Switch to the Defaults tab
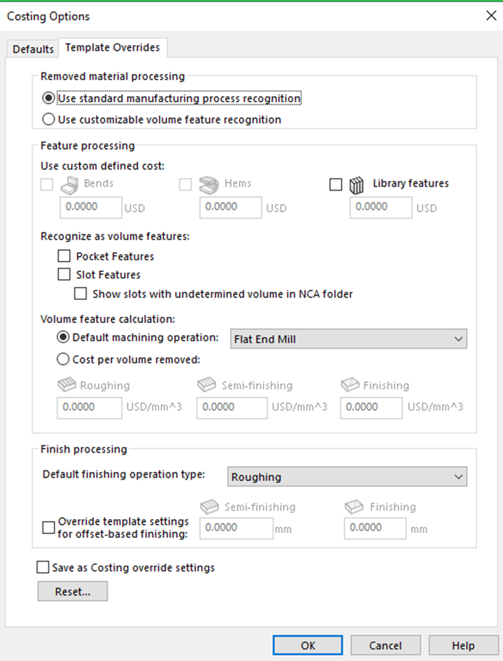The height and width of the screenshot is (661, 503). (33, 49)
